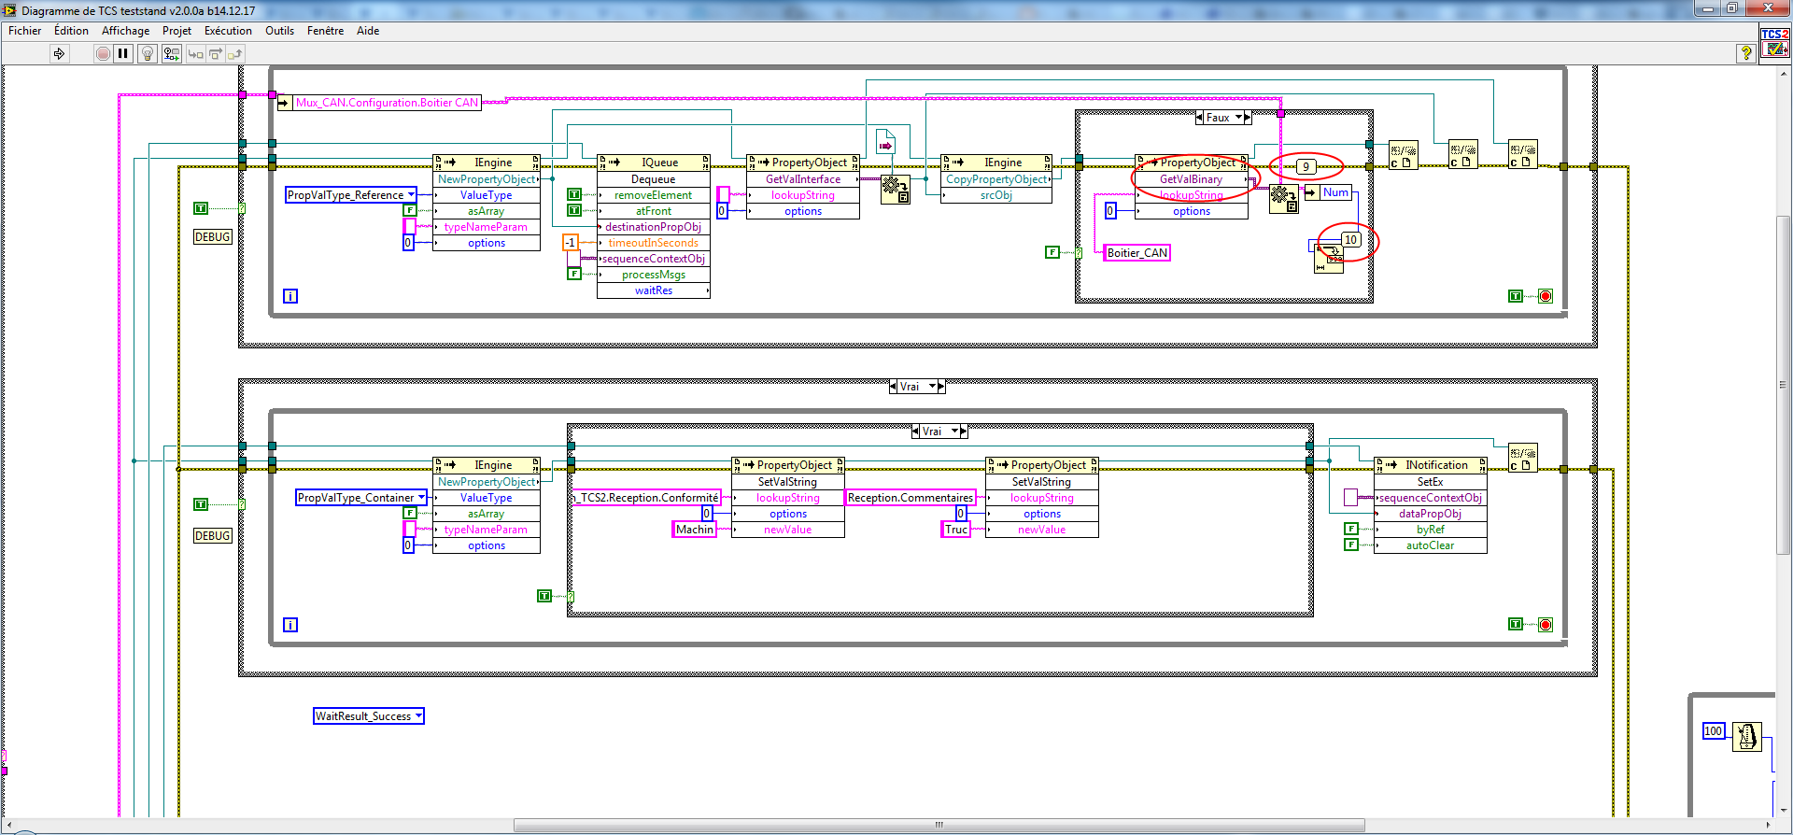Open the PropValType_Reference enum dropdown
1793x835 pixels.
411,194
